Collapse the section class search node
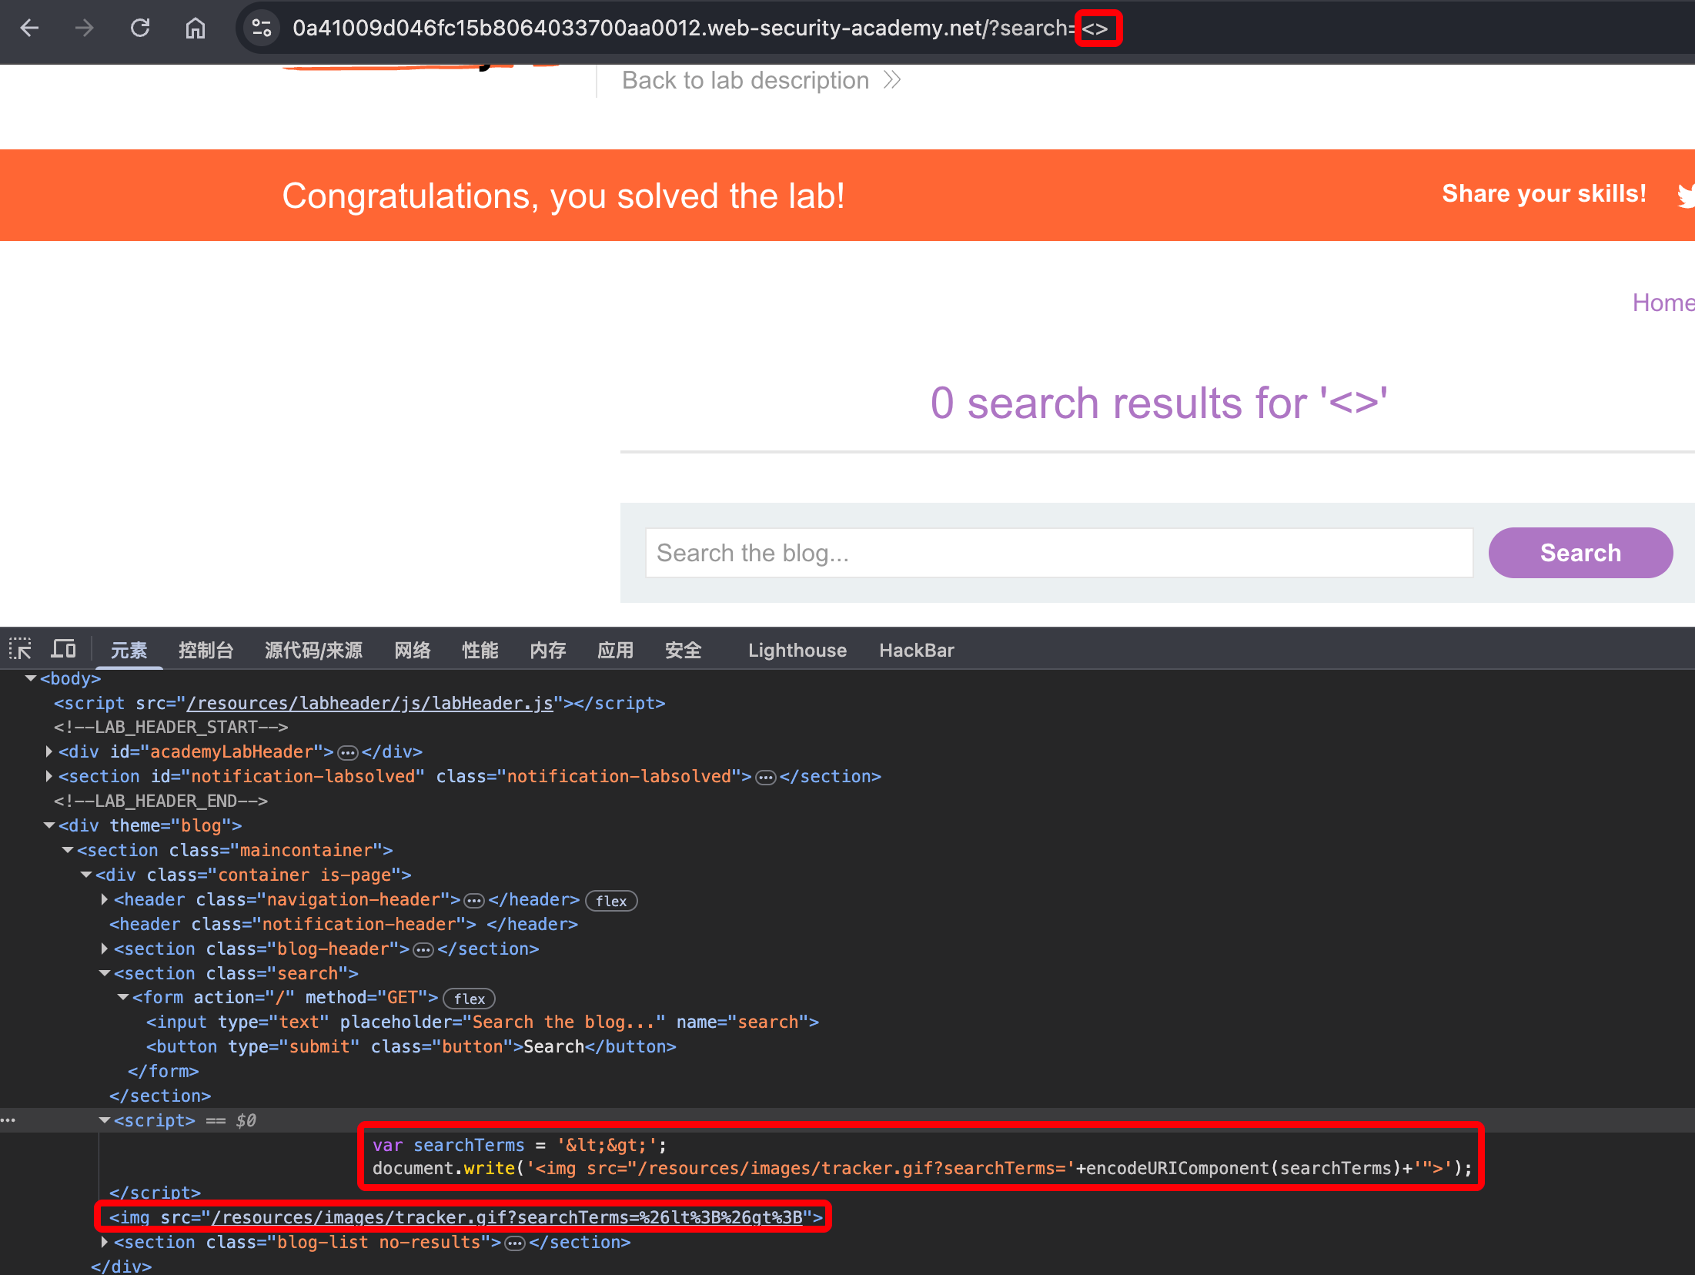The width and height of the screenshot is (1695, 1275). (x=105, y=973)
